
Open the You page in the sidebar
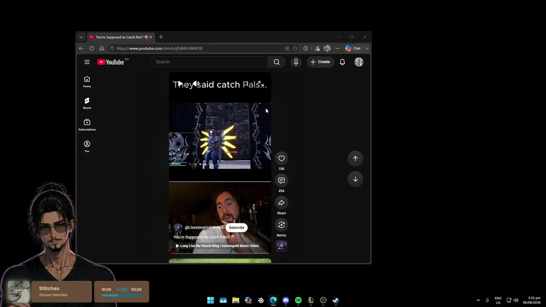[87, 146]
